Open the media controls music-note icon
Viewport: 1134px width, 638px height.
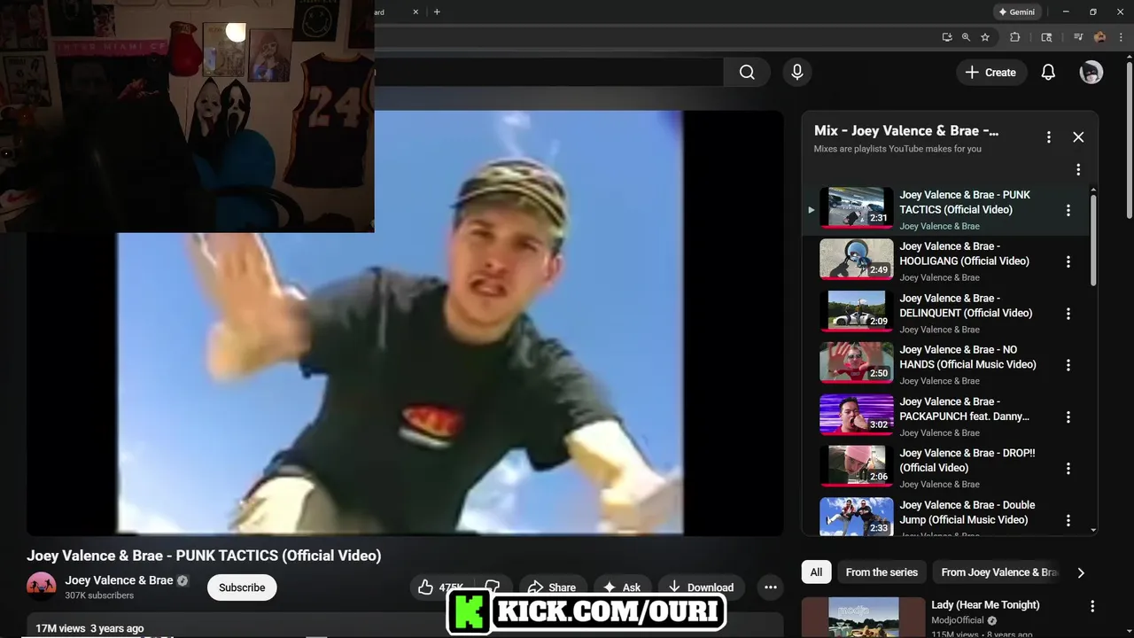coord(1078,37)
